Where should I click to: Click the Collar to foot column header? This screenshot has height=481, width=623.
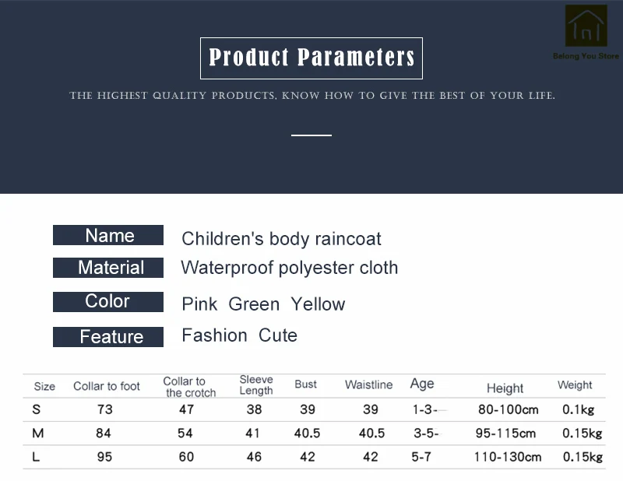(107, 386)
